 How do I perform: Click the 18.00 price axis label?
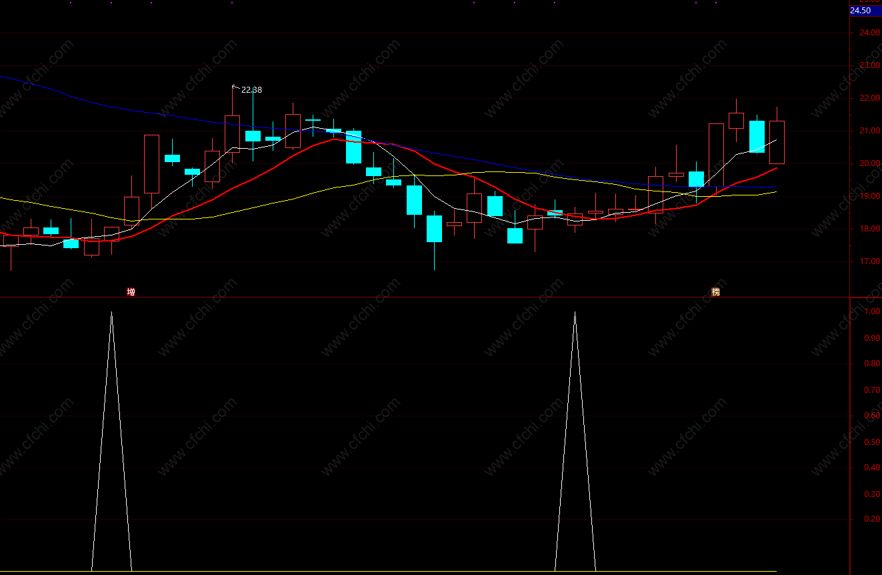point(869,229)
